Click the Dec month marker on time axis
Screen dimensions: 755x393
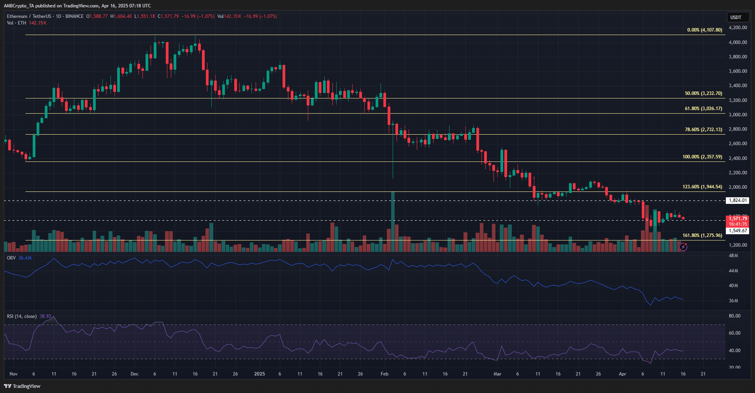[x=134, y=374]
